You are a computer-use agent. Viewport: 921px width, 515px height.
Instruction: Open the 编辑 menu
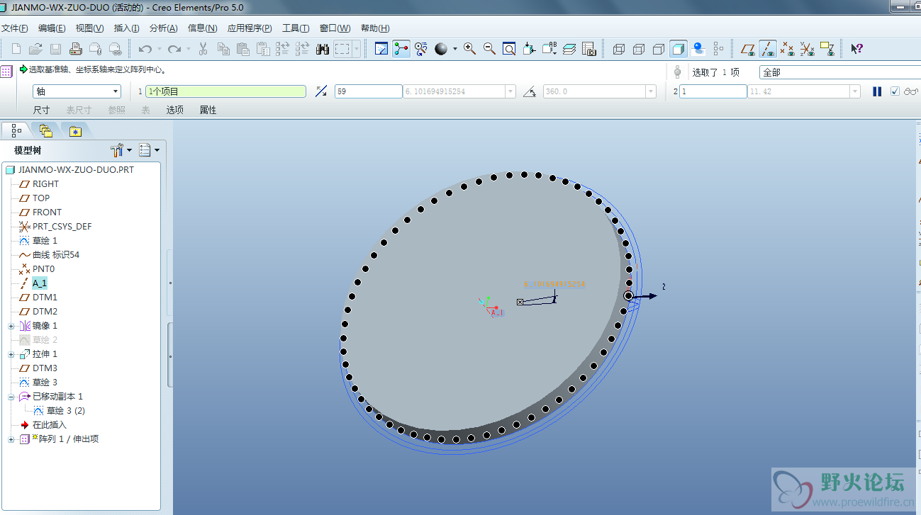coord(52,28)
